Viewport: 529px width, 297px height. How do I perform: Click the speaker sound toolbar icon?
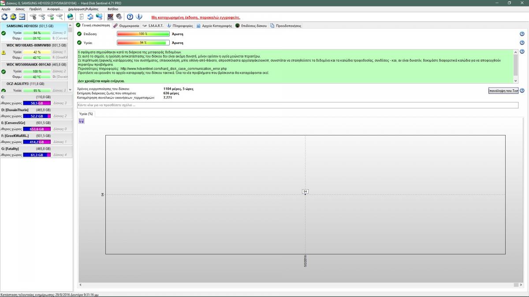click(x=119, y=17)
